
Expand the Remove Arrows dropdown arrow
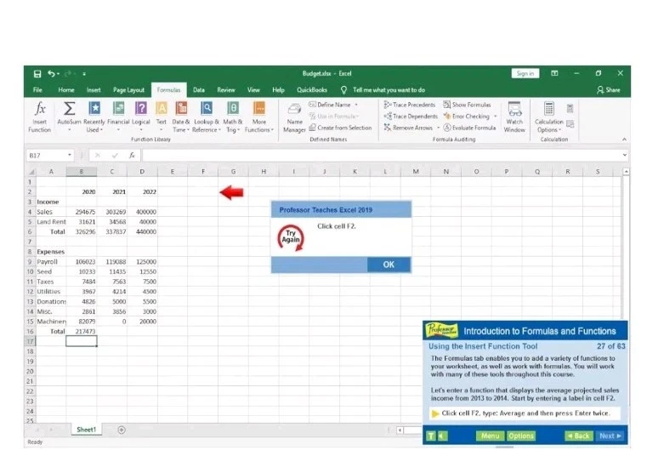[x=438, y=128]
